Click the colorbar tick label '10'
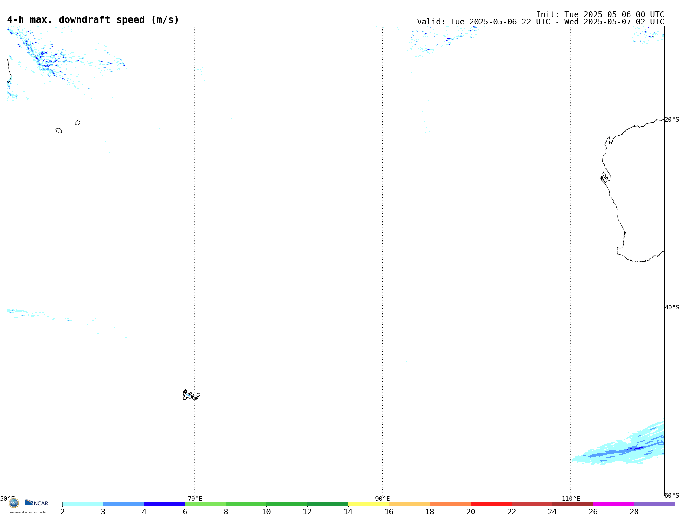The image size is (685, 516). click(x=266, y=512)
